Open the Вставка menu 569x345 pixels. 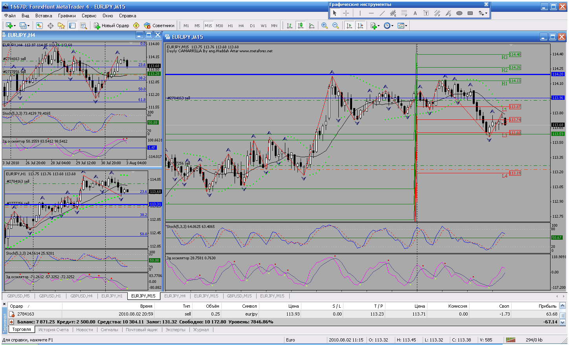click(44, 16)
